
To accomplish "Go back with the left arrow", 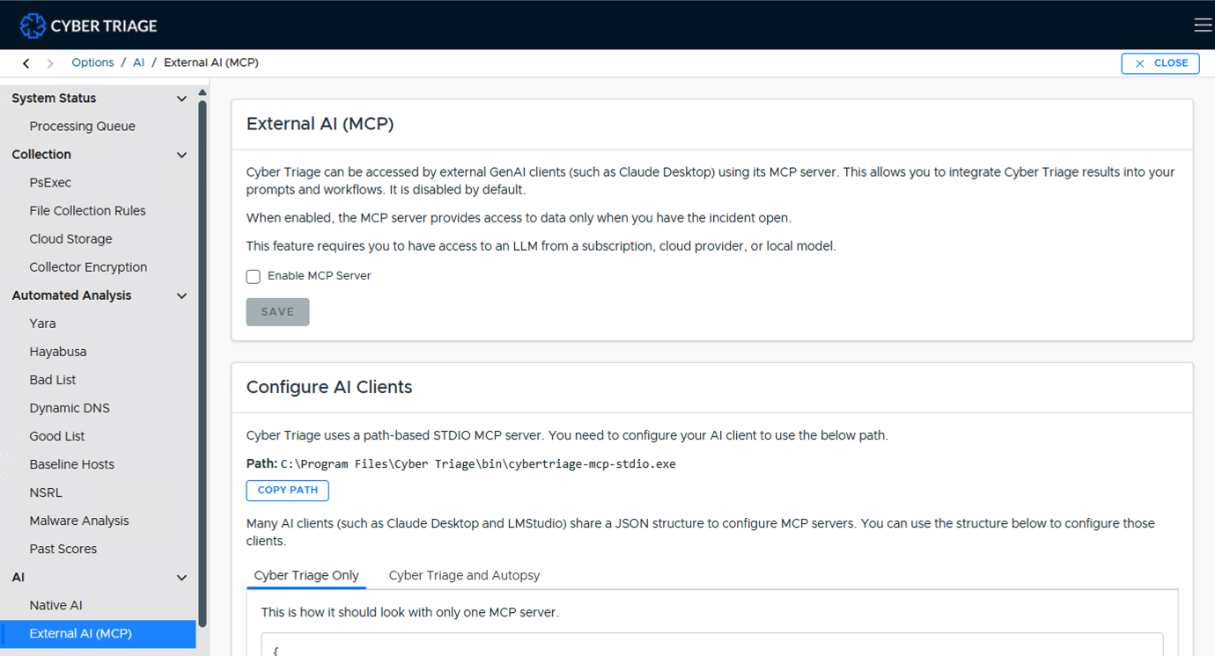I will pyautogui.click(x=26, y=63).
